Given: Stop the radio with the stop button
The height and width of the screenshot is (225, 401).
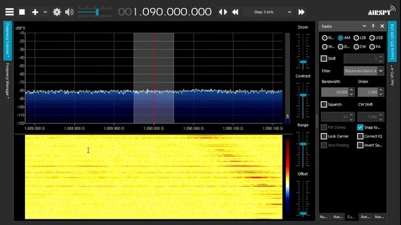Looking at the screenshot, I should 22,12.
